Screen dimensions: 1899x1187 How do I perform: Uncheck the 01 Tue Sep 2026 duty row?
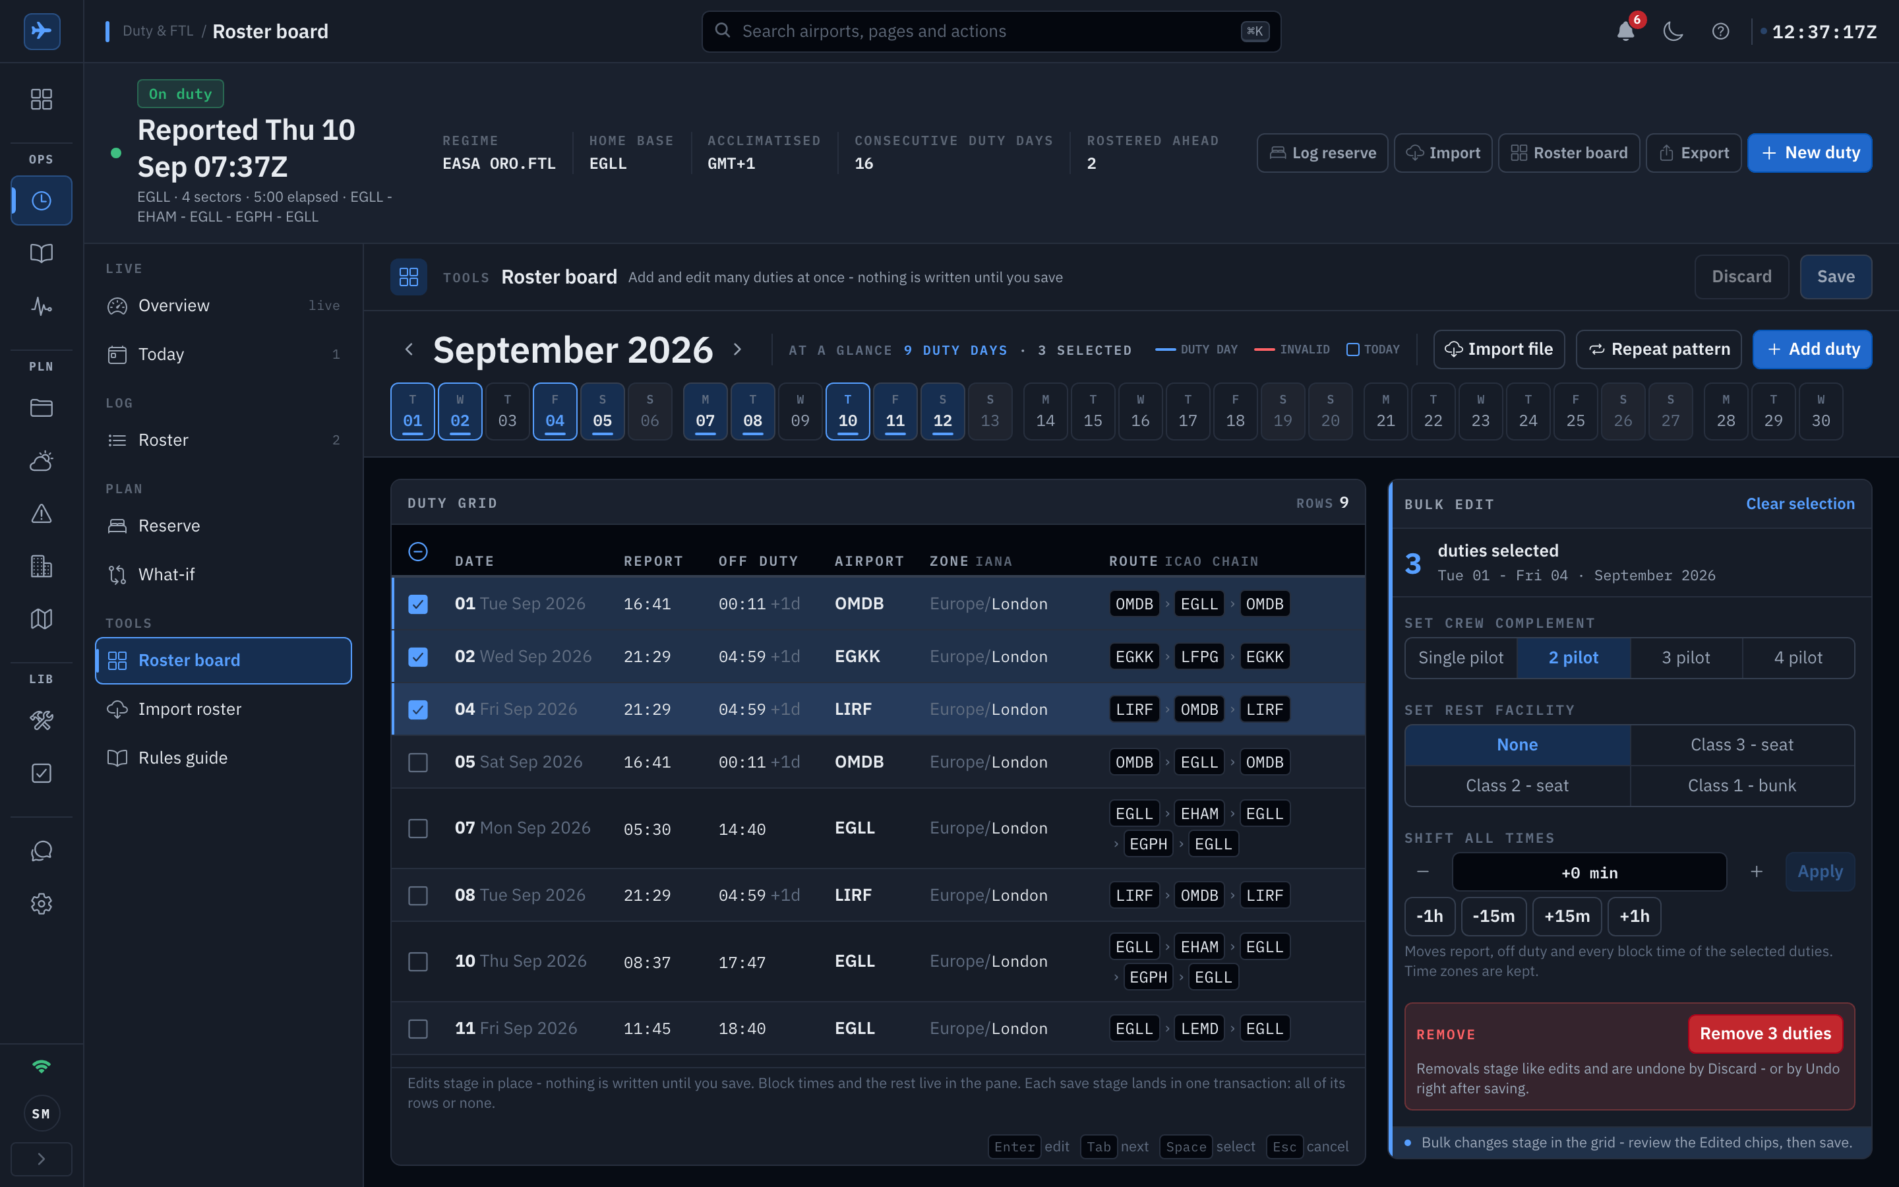point(418,603)
